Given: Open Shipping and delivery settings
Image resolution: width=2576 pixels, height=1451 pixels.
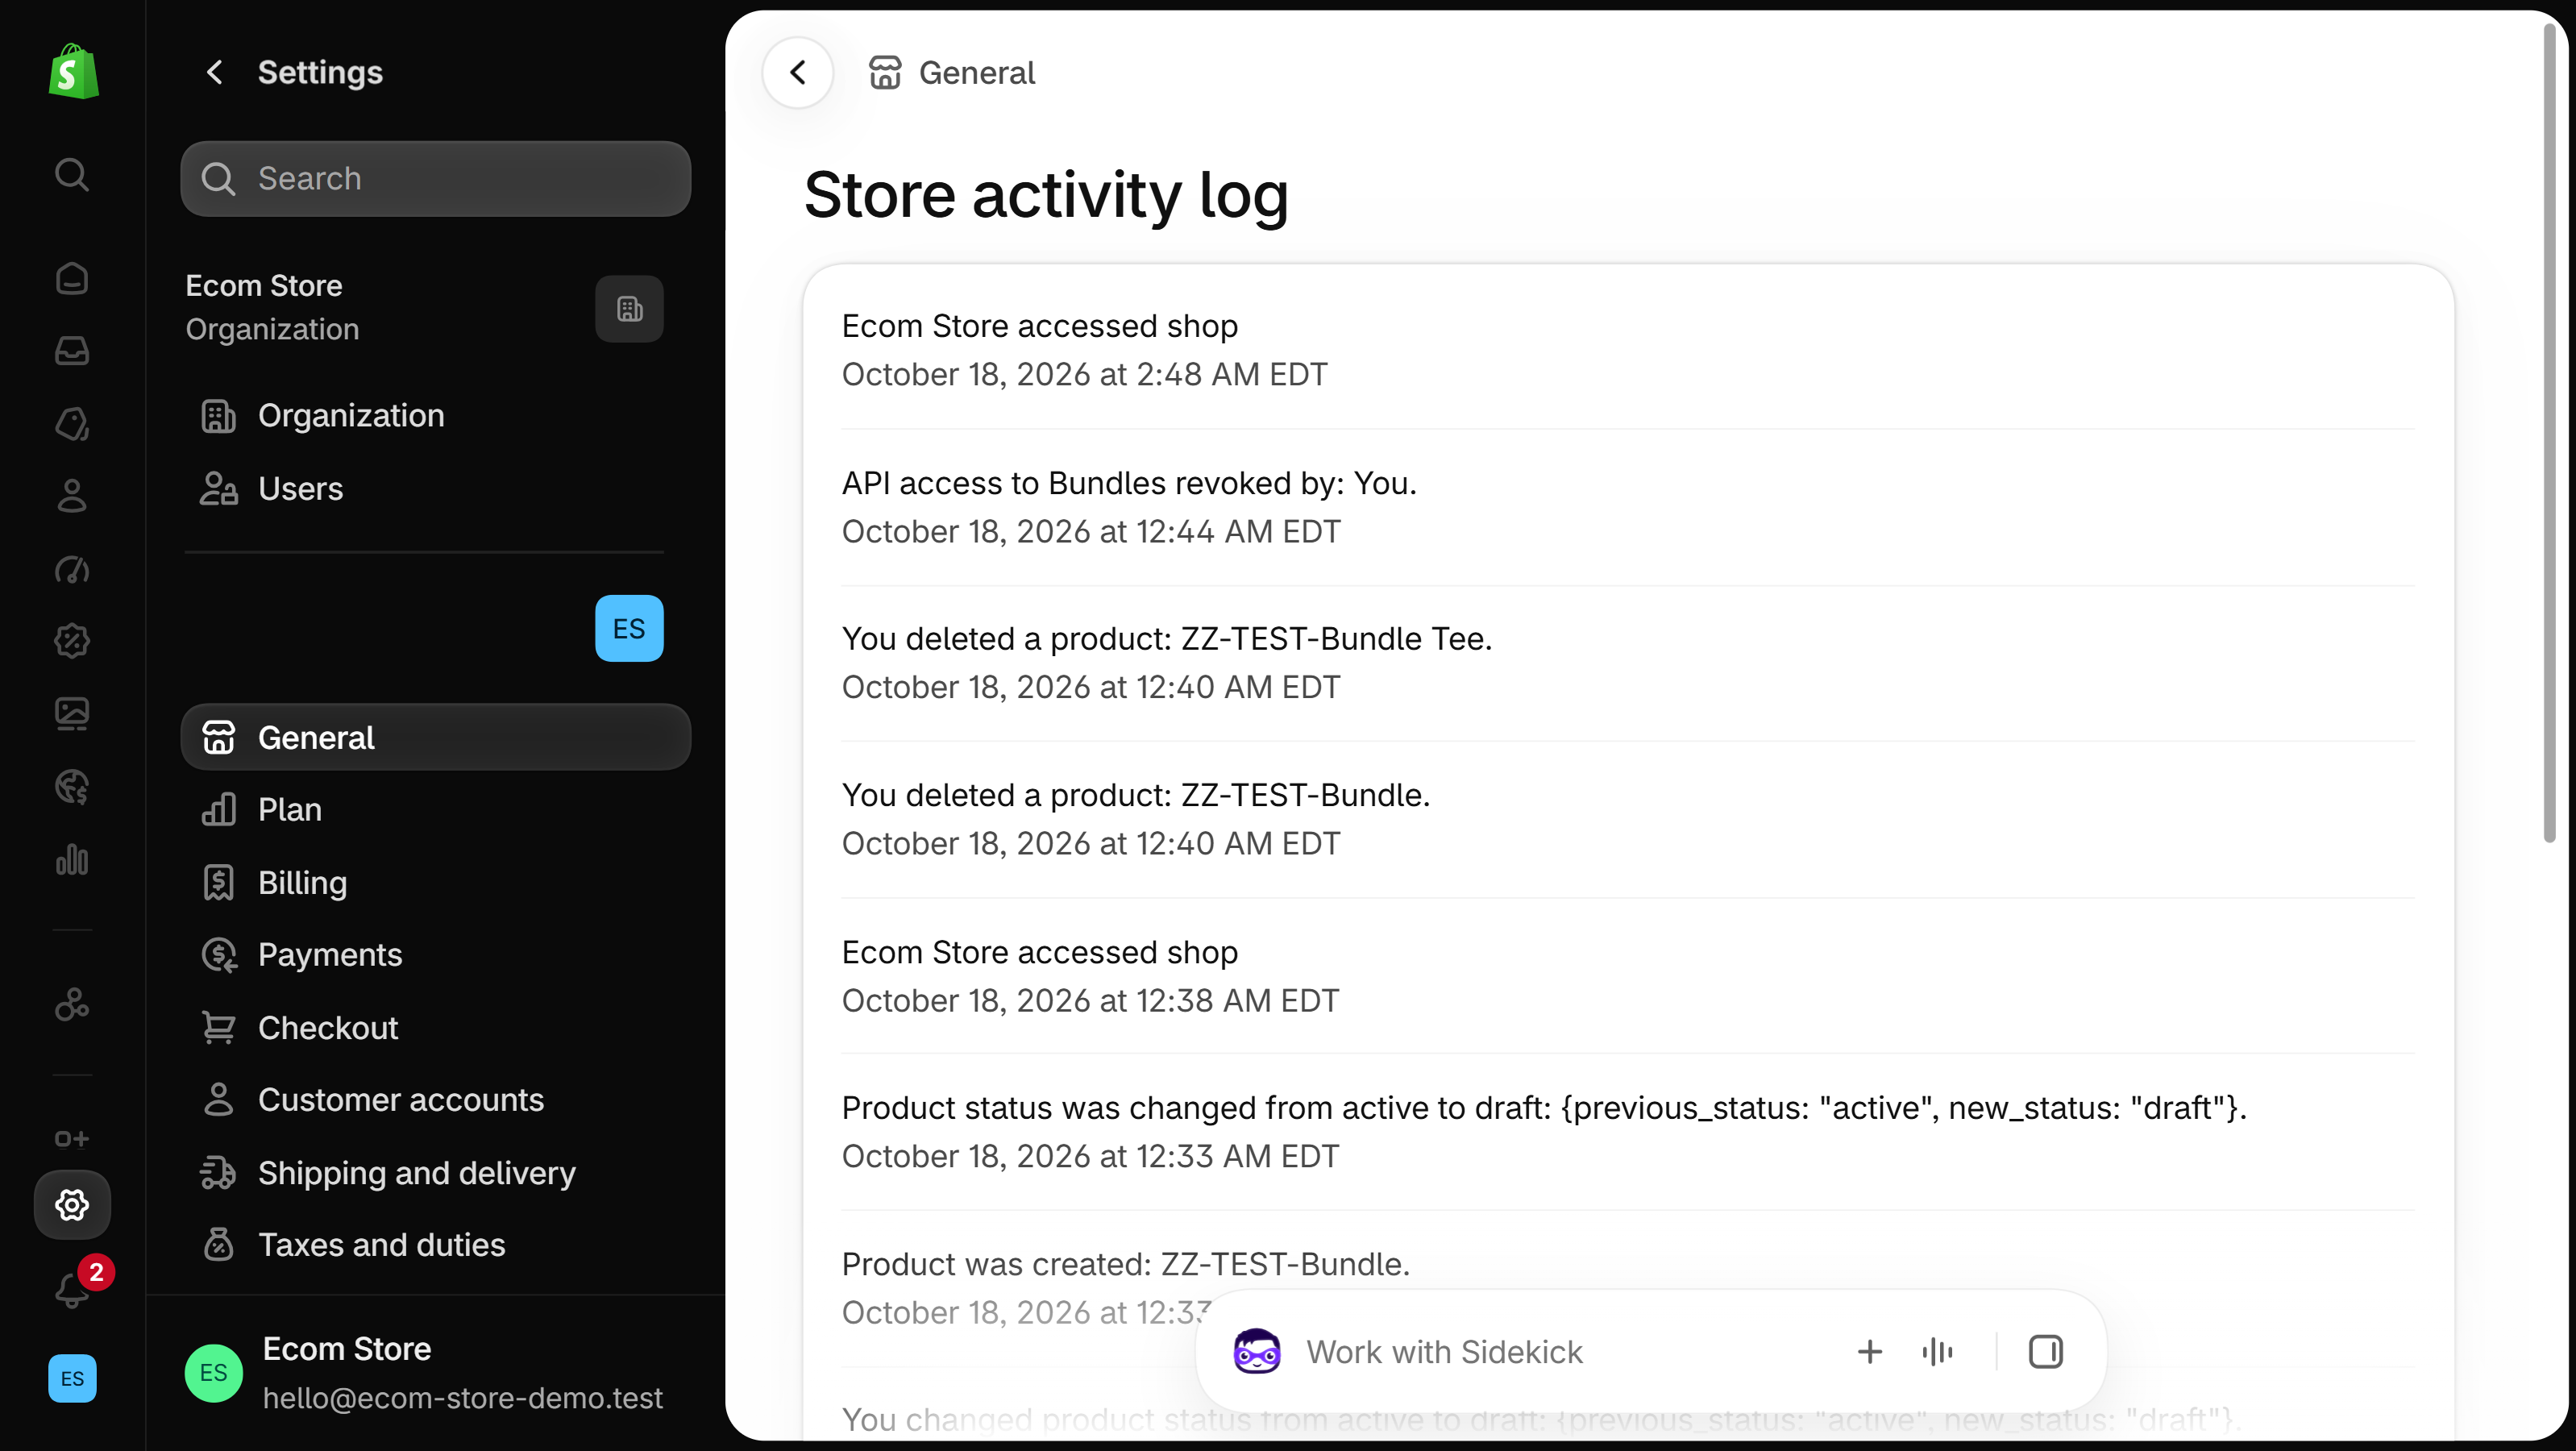Looking at the screenshot, I should click(436, 1172).
